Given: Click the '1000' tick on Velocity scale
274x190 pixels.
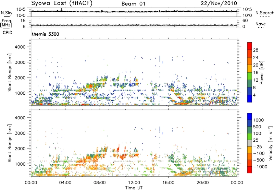Looking at the screenshot, I should pos(258,120).
